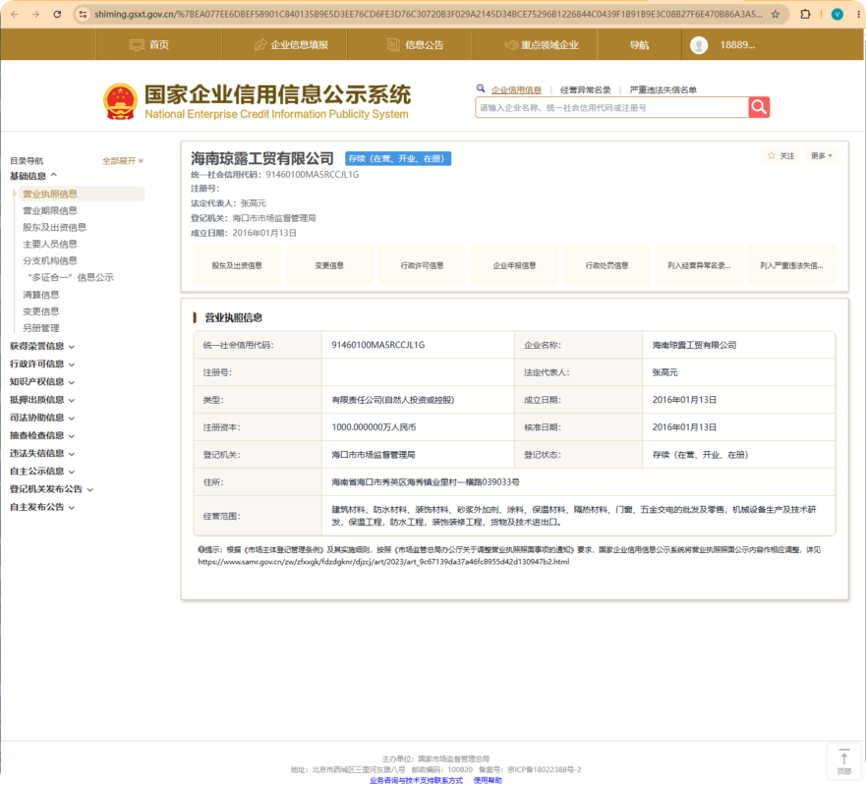Open site info icon in address bar
866x786 pixels.
[x=83, y=15]
